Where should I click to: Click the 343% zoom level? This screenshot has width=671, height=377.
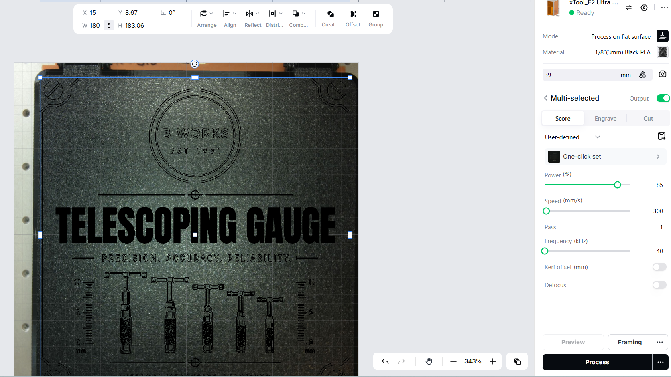click(473, 361)
